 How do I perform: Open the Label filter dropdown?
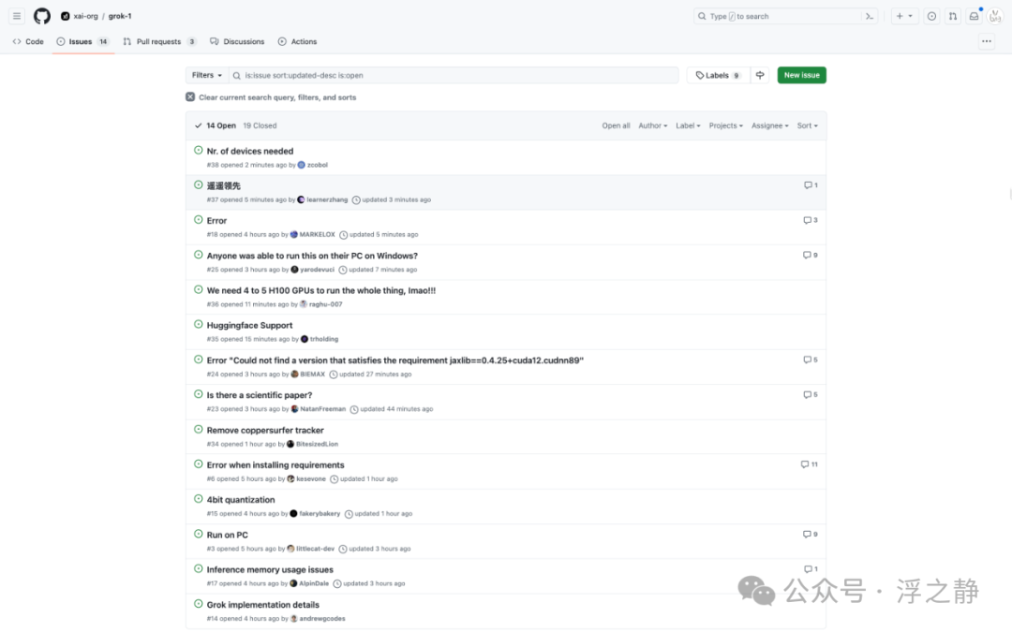688,125
